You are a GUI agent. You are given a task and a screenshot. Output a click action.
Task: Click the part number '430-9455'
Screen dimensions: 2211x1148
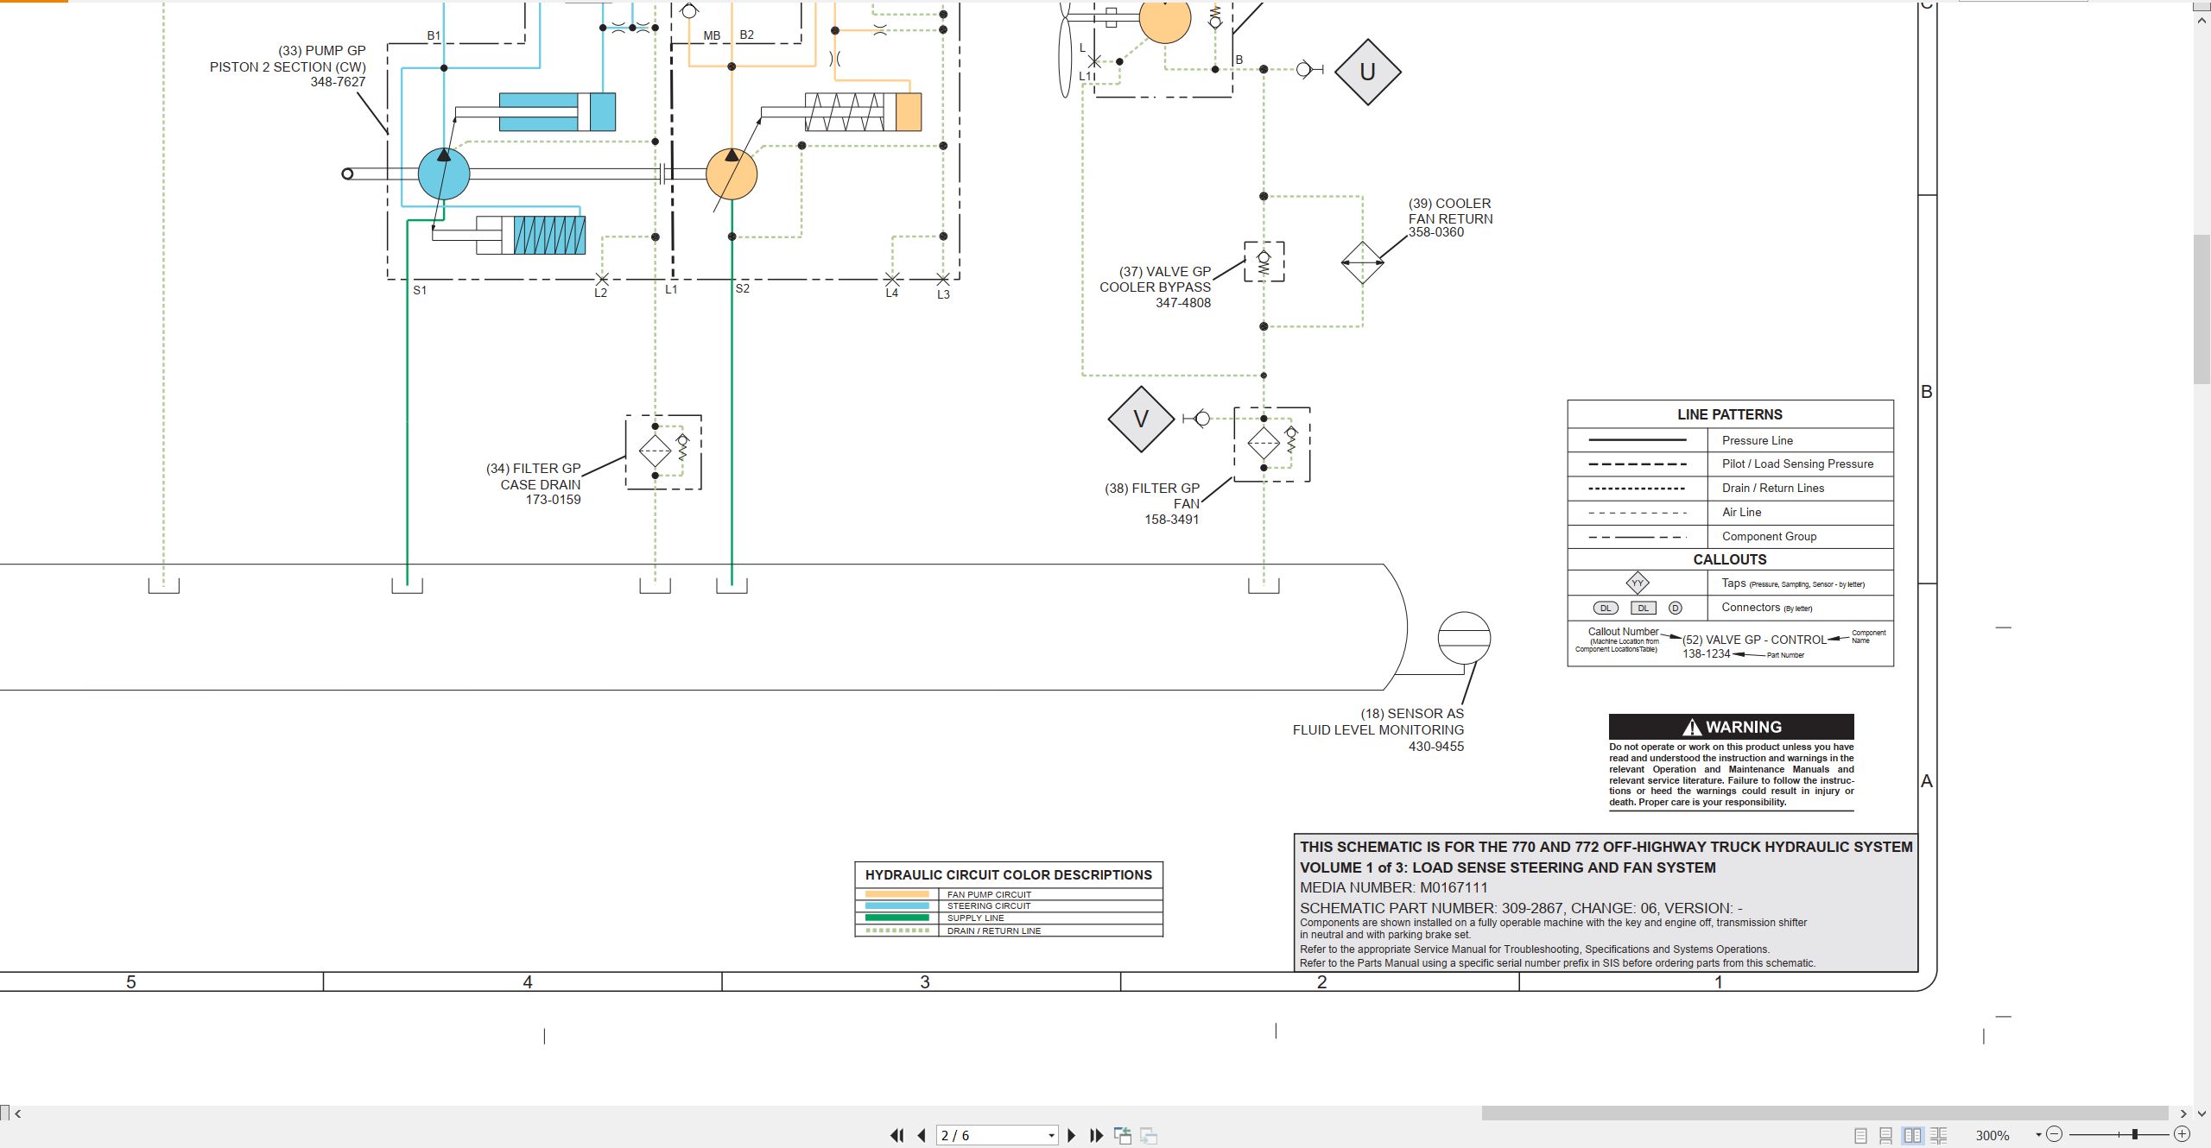point(1436,747)
